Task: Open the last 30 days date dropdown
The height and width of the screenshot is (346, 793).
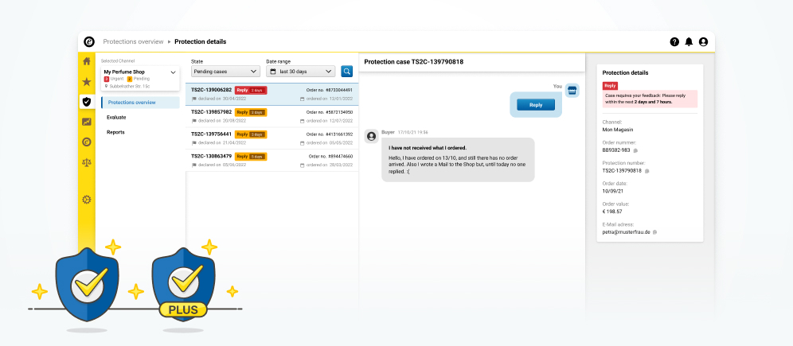Action: (x=300, y=72)
